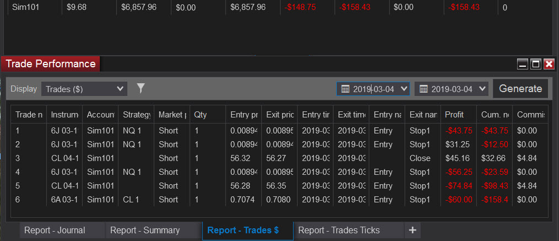
Task: Expand the Display Trades ($) dropdown
Action: (84, 89)
